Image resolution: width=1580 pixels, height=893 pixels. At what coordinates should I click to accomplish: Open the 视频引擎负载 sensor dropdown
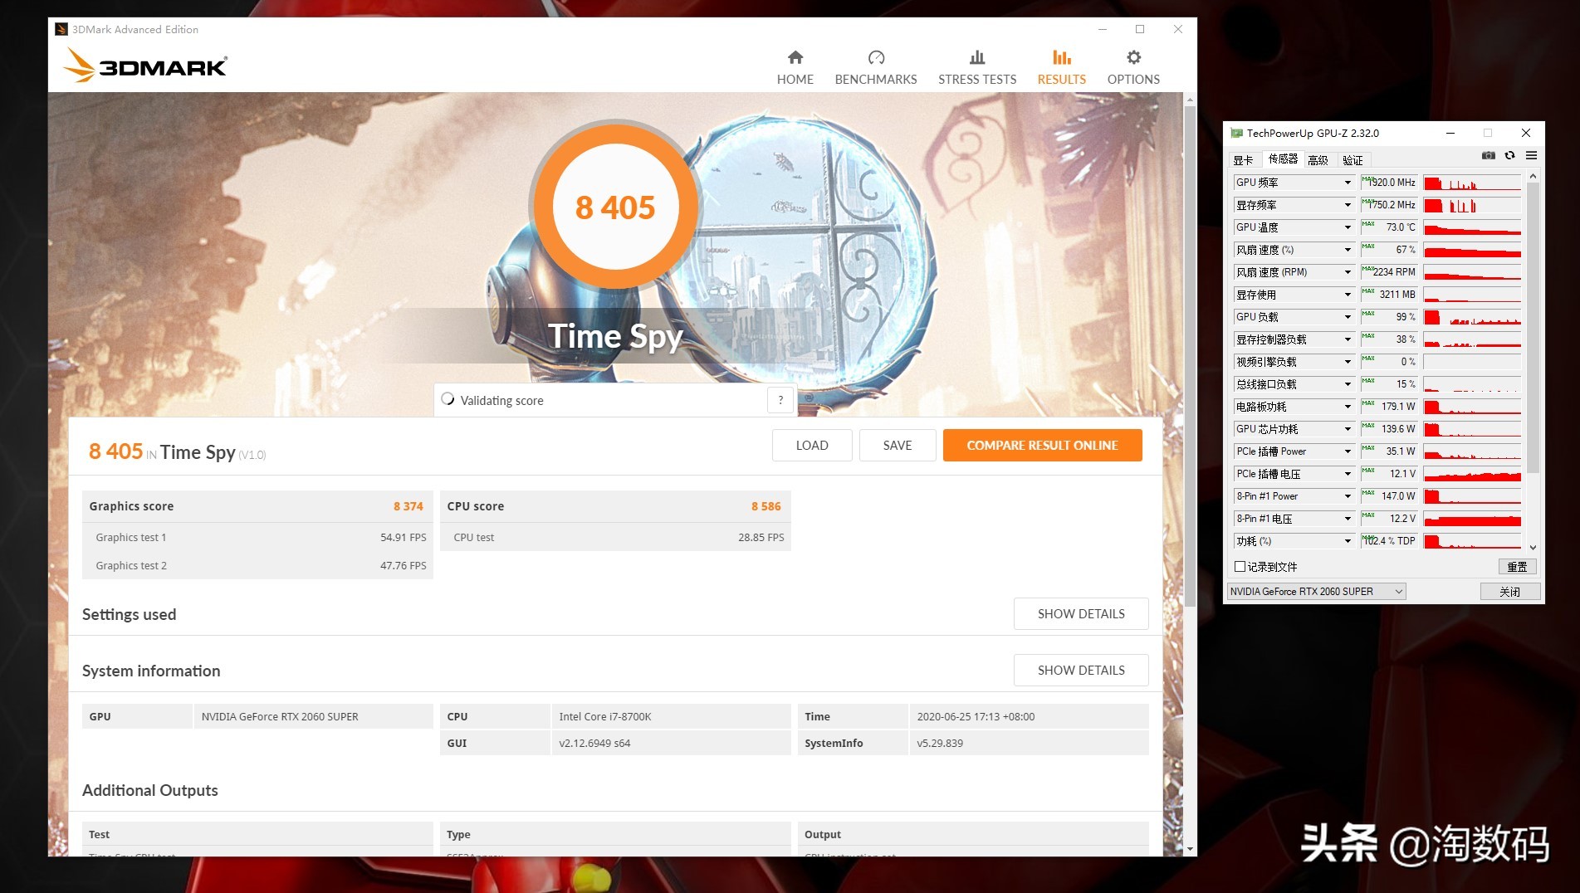click(1348, 362)
